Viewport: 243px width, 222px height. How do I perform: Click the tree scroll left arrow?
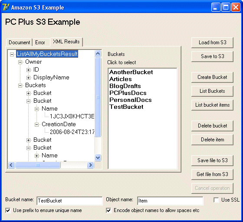(11, 165)
